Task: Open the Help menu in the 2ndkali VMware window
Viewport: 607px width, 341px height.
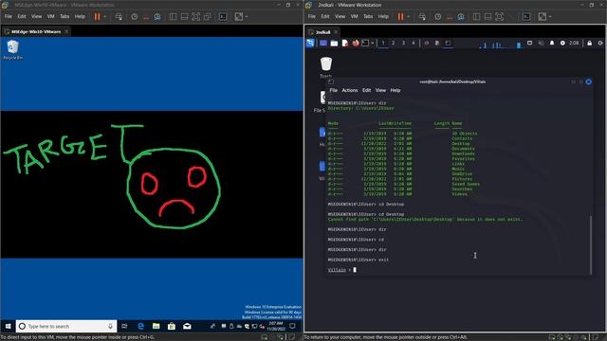Action: click(x=383, y=17)
